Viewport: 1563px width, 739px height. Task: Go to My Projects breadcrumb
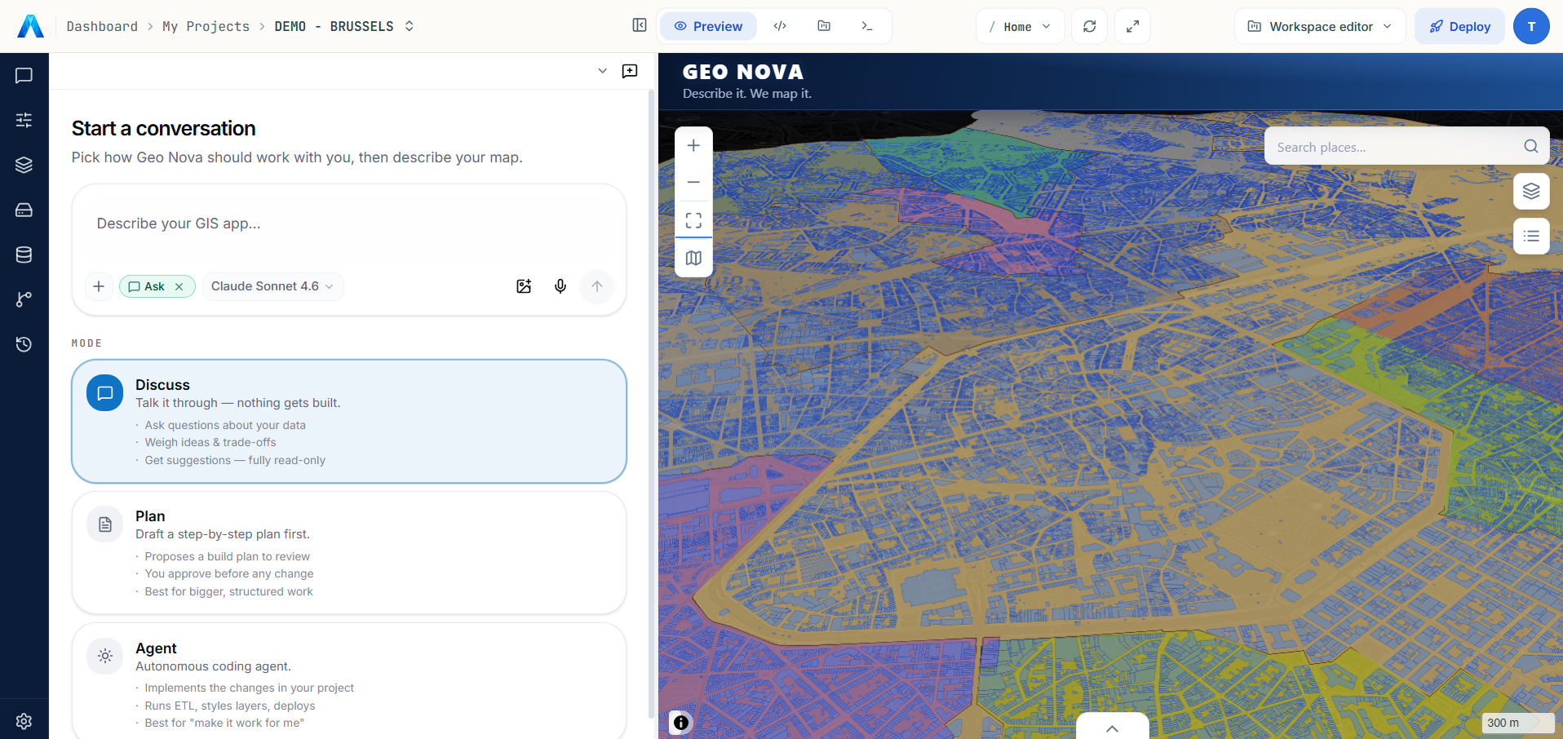click(x=206, y=26)
